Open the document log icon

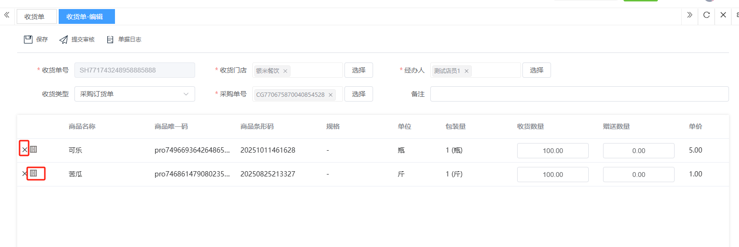(x=110, y=40)
